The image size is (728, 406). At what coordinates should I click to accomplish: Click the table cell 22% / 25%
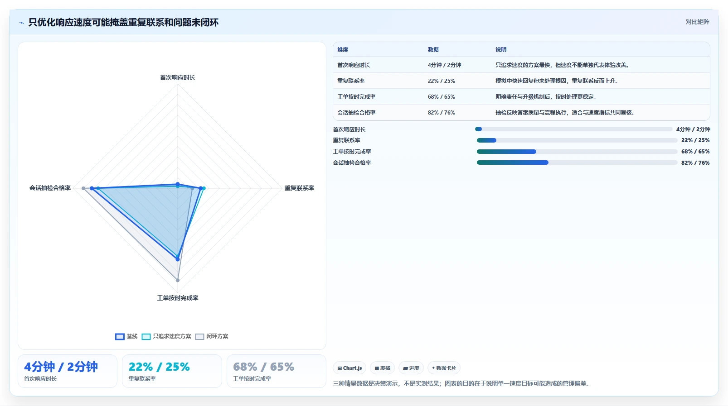coord(442,81)
